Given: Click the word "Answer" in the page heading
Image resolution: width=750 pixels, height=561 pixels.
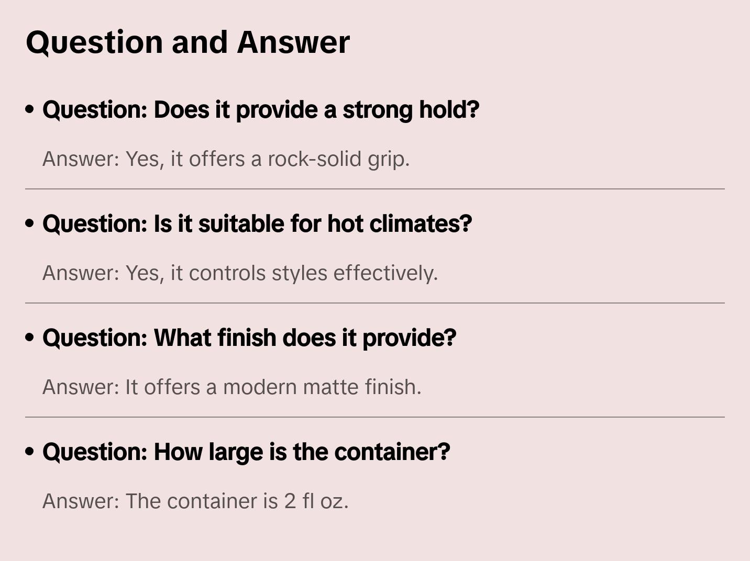Looking at the screenshot, I should tap(293, 42).
